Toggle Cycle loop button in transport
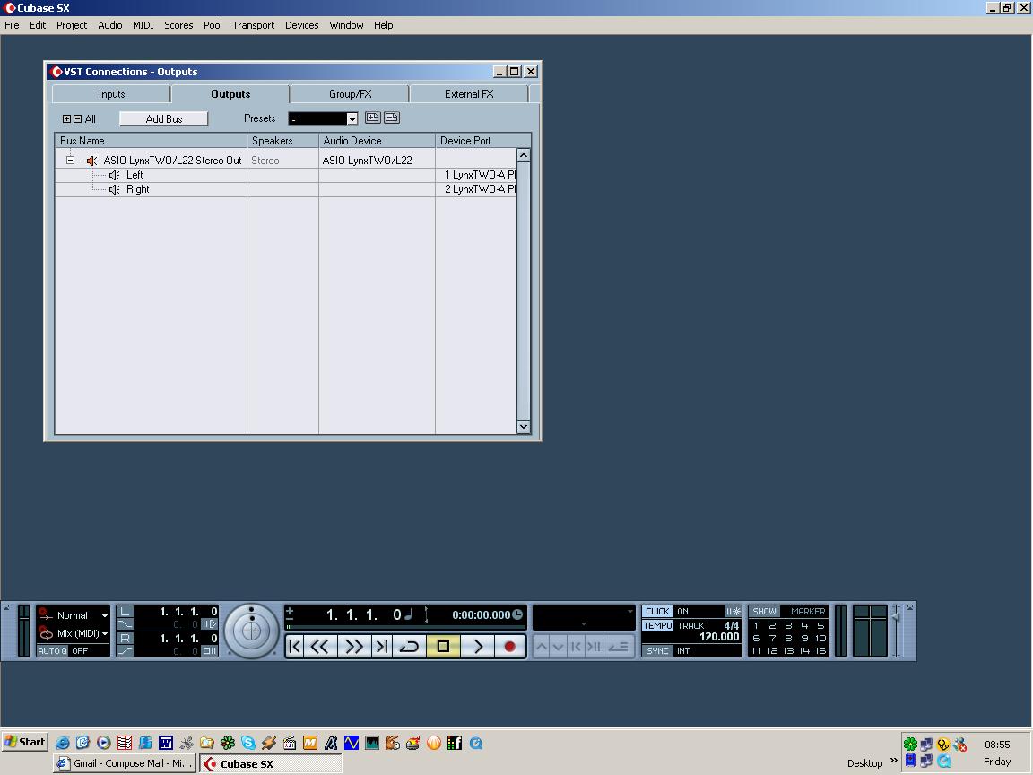This screenshot has width=1033, height=775. 409,647
